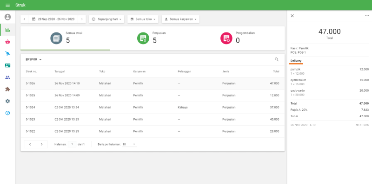Image resolution: width=372 pixels, height=184 pixels.
Task: Open the Help question mark icon
Action: click(7, 113)
